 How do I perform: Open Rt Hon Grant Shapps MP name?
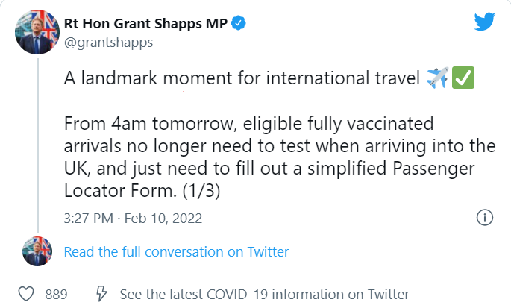[x=145, y=23]
